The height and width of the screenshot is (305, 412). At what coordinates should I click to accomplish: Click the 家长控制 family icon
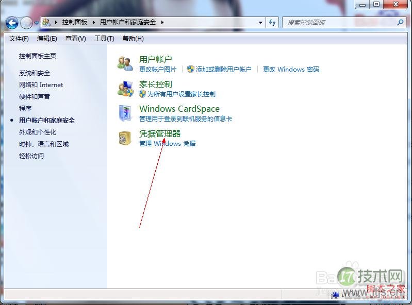click(x=125, y=89)
